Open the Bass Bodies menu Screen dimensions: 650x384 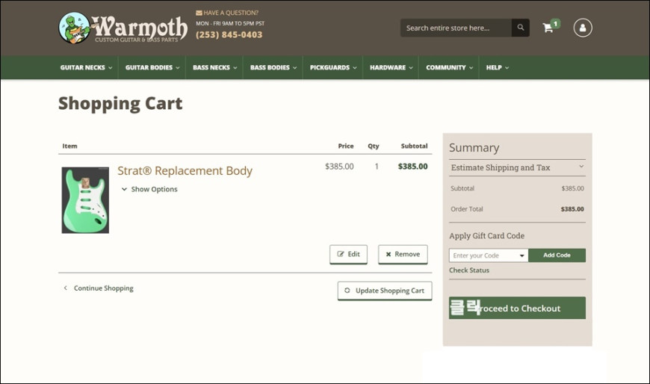pos(273,67)
